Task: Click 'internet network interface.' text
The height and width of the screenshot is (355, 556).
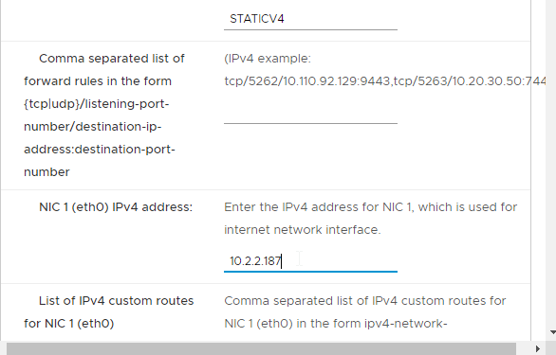Action: pos(303,230)
